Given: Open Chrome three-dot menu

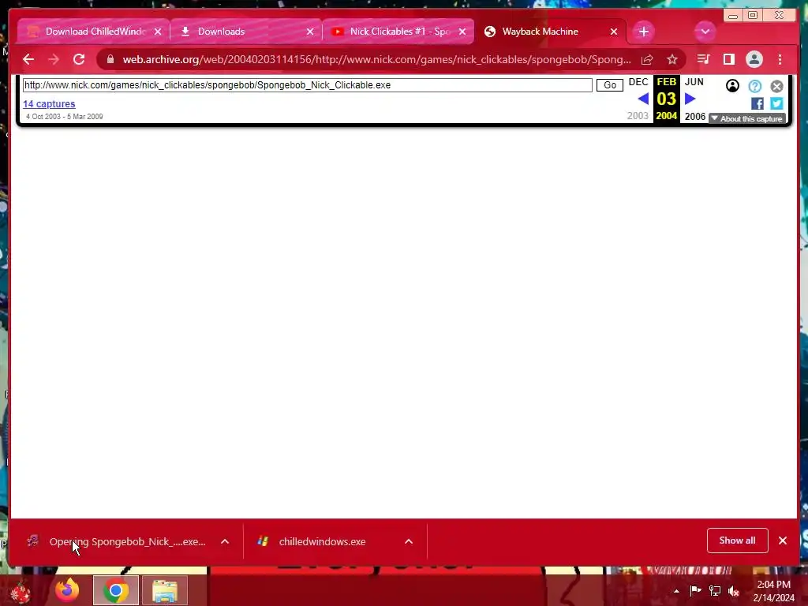Looking at the screenshot, I should 780,59.
